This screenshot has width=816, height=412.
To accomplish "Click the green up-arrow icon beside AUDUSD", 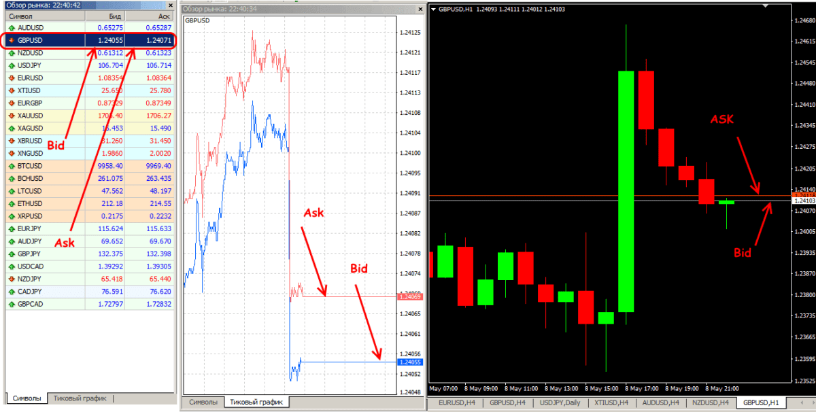I will click(12, 28).
